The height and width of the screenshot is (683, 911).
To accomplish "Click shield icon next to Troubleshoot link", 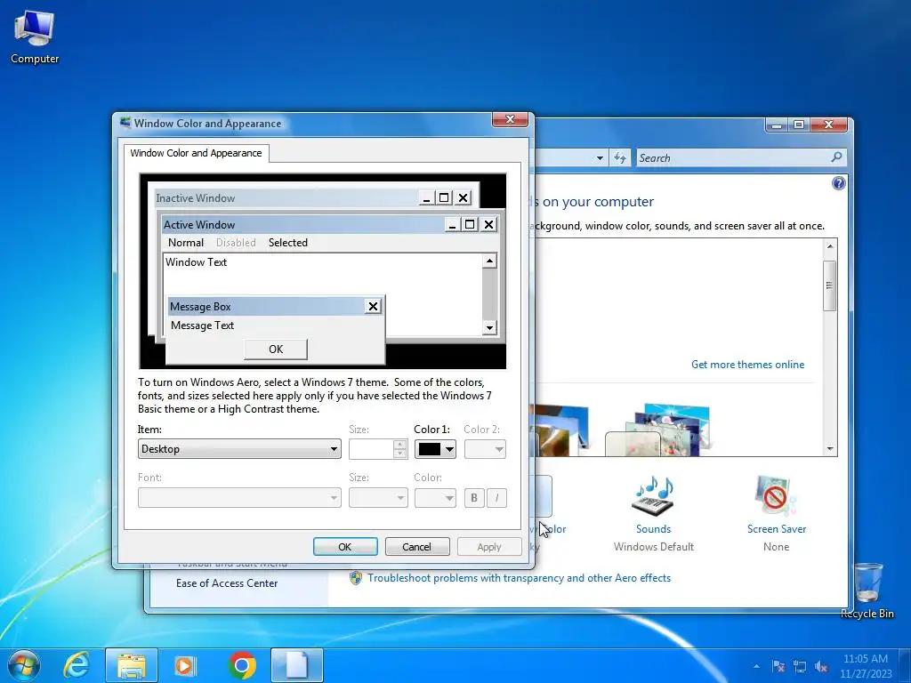I will click(x=356, y=578).
